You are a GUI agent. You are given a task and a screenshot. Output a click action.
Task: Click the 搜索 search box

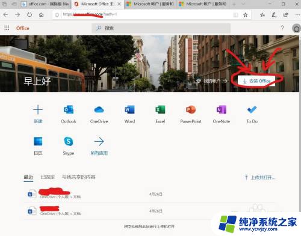161,28
